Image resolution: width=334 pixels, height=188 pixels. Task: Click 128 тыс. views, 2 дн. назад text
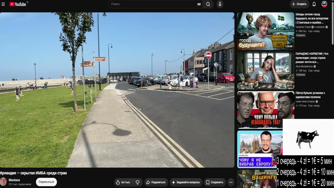(x=307, y=70)
